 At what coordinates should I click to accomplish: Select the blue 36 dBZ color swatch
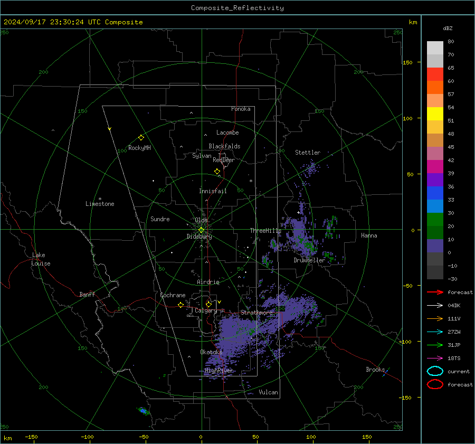435,193
